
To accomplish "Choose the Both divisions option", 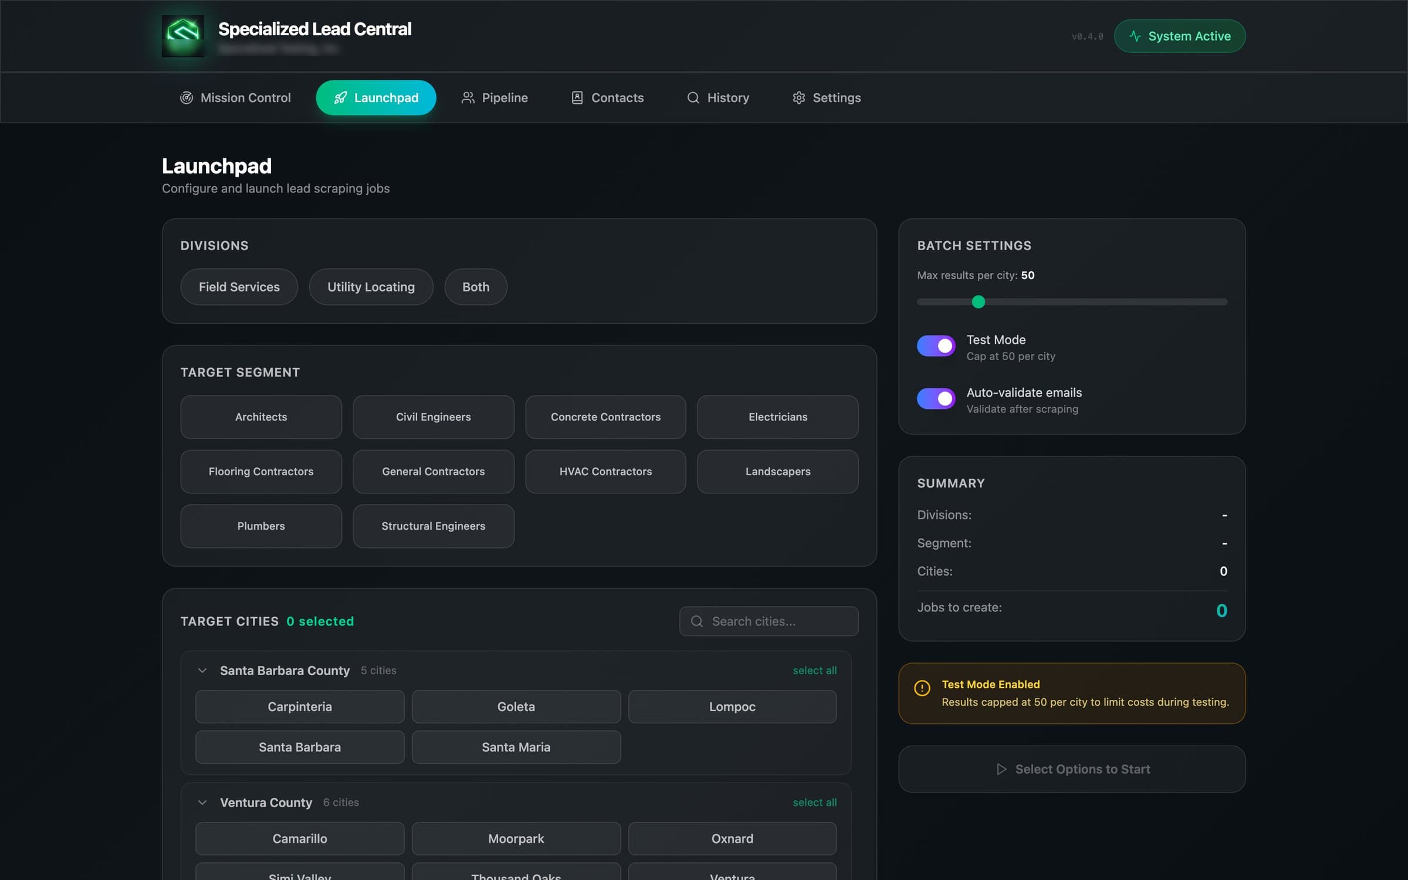I will click(x=476, y=287).
